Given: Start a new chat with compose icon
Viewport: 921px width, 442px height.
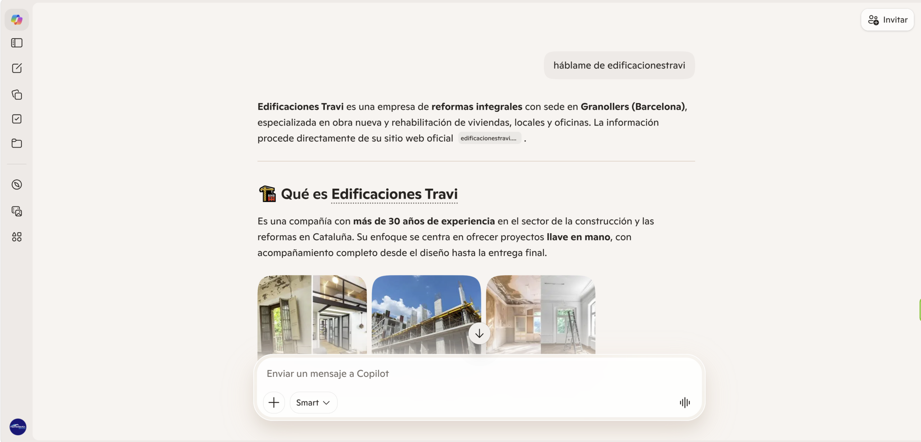Looking at the screenshot, I should (17, 68).
